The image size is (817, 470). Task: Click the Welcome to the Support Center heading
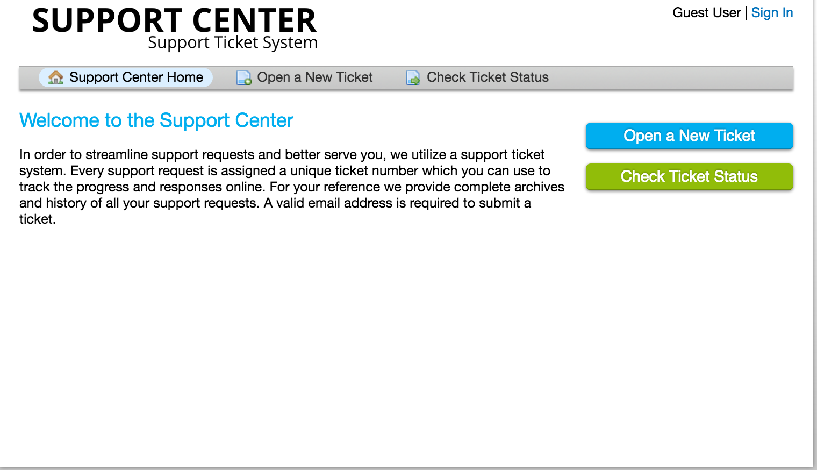(x=156, y=120)
